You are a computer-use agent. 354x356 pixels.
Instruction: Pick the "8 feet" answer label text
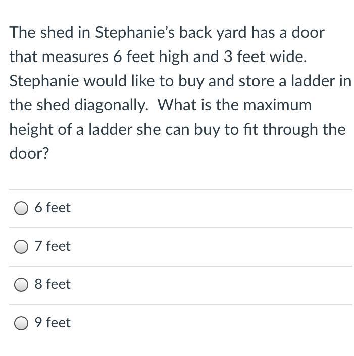tap(53, 284)
